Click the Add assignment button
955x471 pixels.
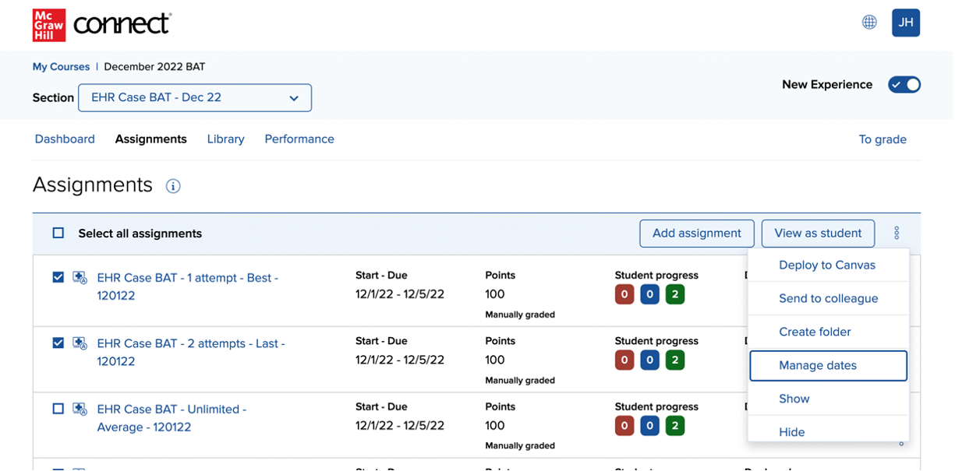click(697, 234)
